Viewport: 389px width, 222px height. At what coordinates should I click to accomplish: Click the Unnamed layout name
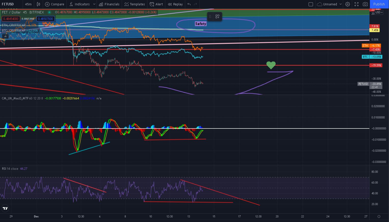tap(330, 4)
